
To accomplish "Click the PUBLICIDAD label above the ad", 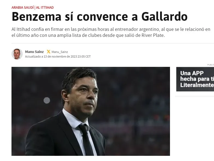I will 211,65.
